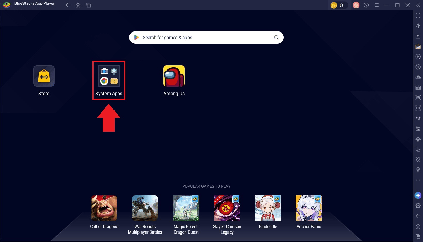Open Magic Forest: Dragon Quest
The height and width of the screenshot is (242, 423).
click(186, 208)
